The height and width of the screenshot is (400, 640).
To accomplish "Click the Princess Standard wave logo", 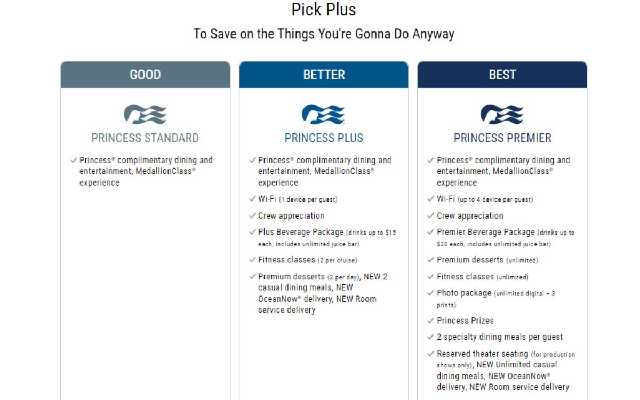I will [145, 114].
